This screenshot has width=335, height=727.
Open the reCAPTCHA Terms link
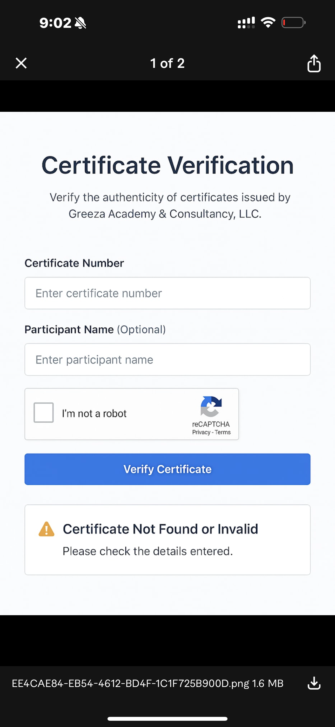[223, 432]
